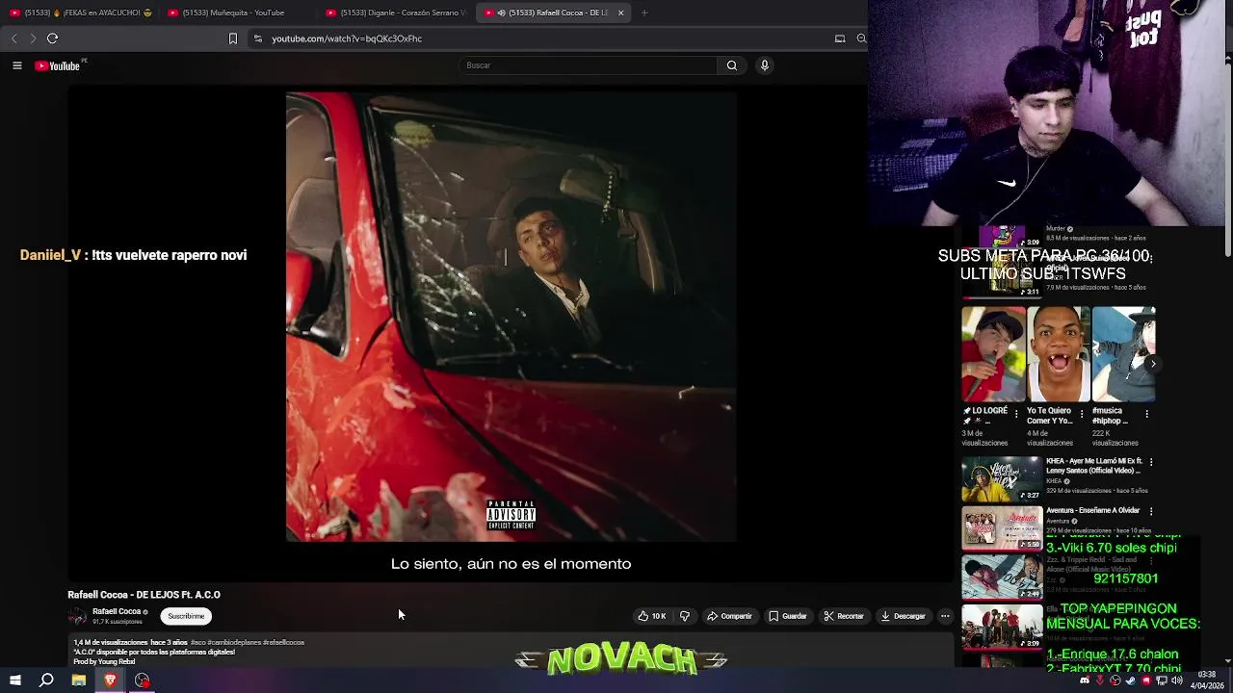Open the Rafaell Cocoa channel avatar
The width and height of the screenshot is (1233, 693).
coord(77,616)
